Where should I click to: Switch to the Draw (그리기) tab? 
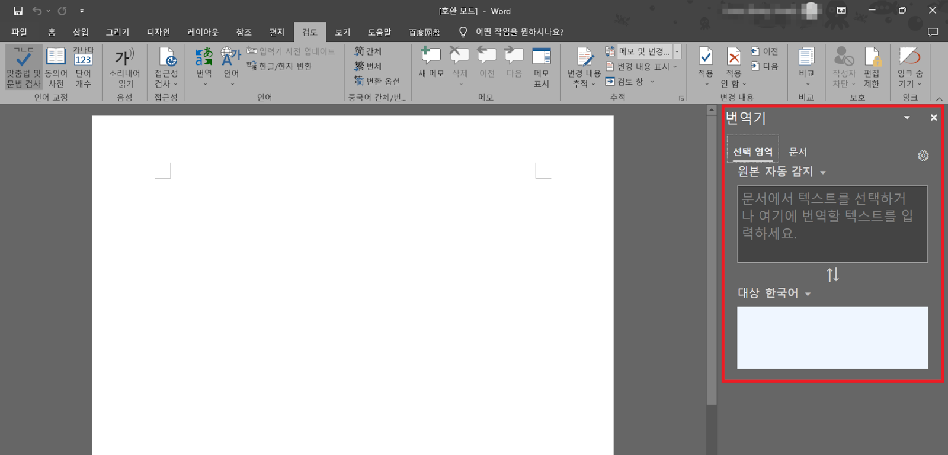(x=117, y=32)
